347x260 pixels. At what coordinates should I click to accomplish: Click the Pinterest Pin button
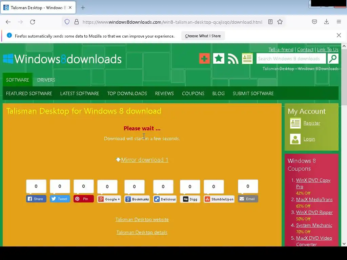83,199
